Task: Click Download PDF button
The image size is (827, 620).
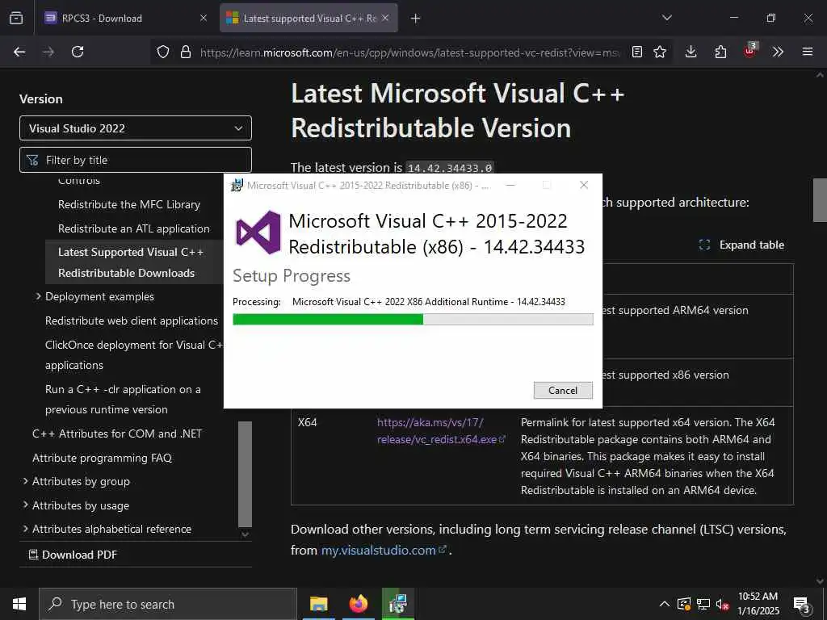Action: 73,555
